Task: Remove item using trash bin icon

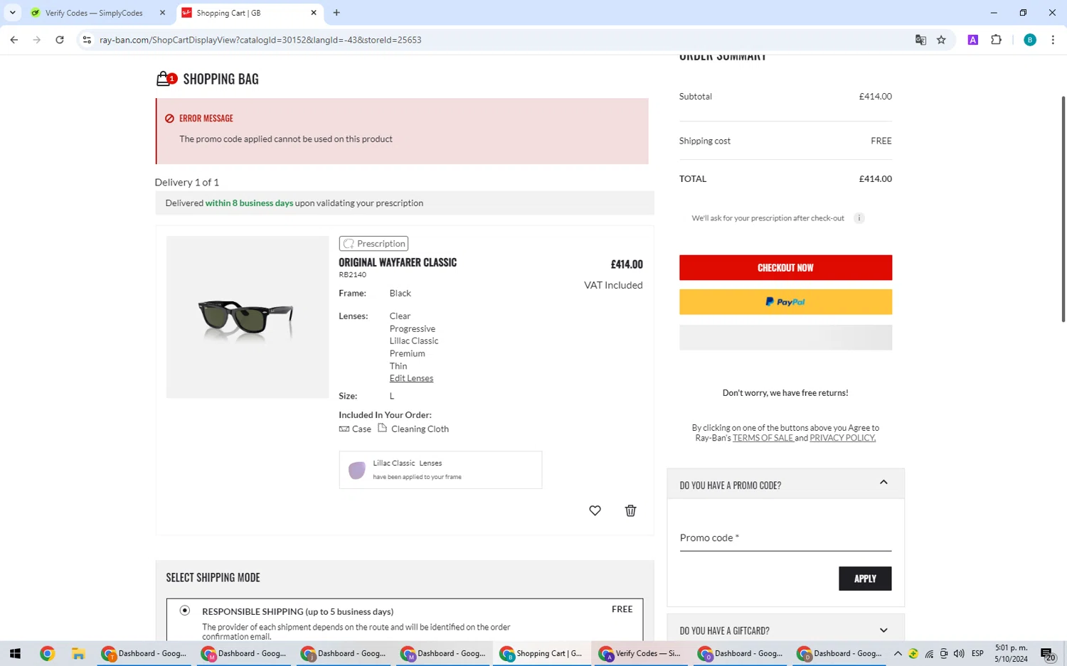Action: [x=630, y=510]
